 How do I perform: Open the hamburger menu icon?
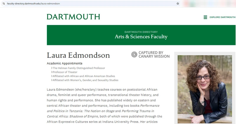tap(205, 17)
